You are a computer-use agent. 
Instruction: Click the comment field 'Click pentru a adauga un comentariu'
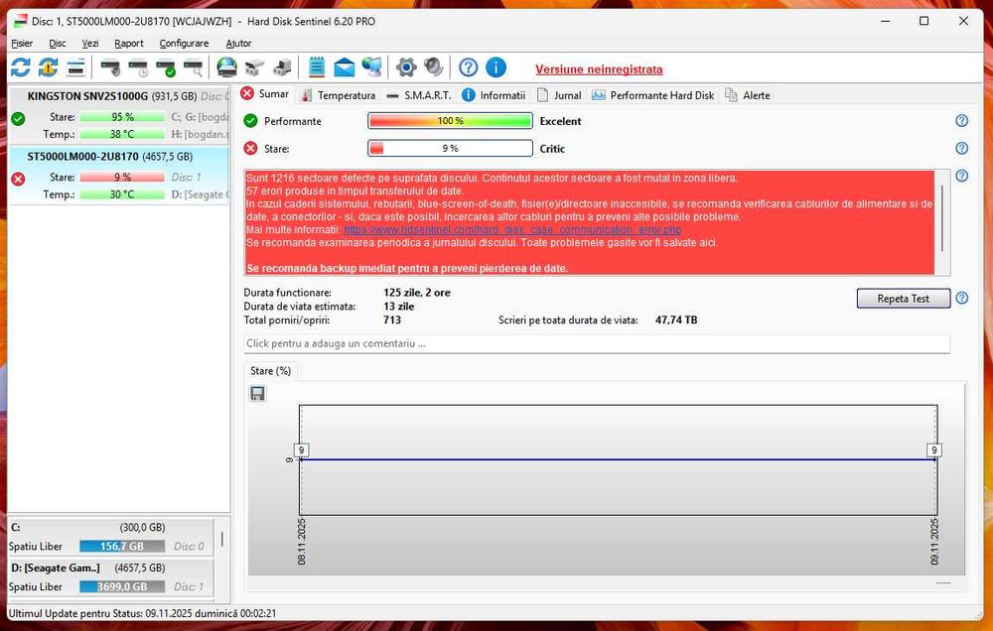[x=597, y=343]
